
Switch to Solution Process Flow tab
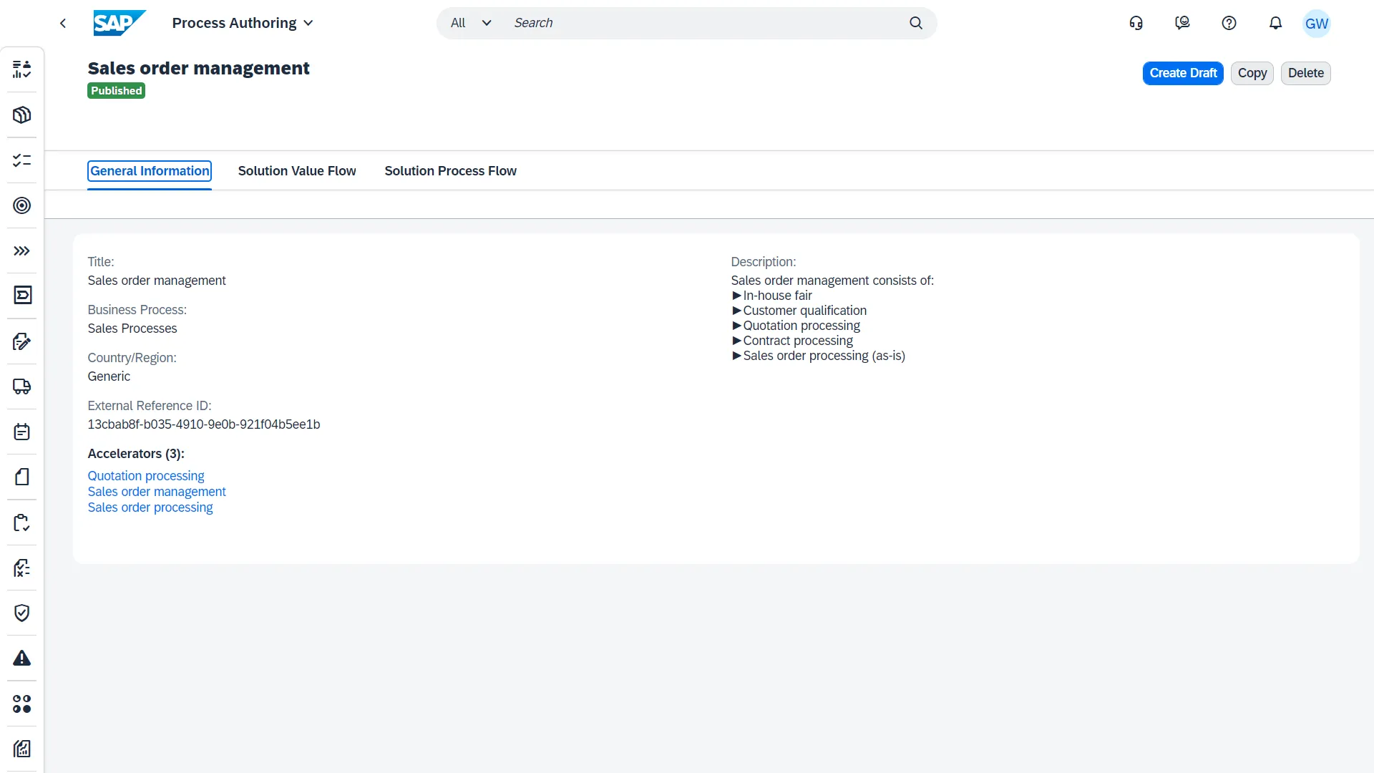point(450,171)
